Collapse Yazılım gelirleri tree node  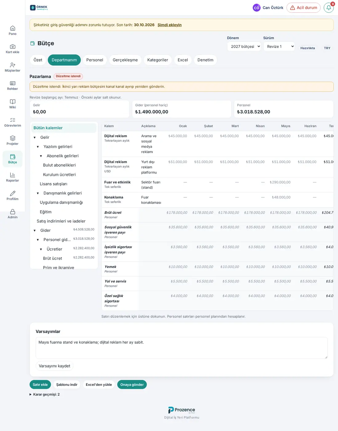[38, 147]
